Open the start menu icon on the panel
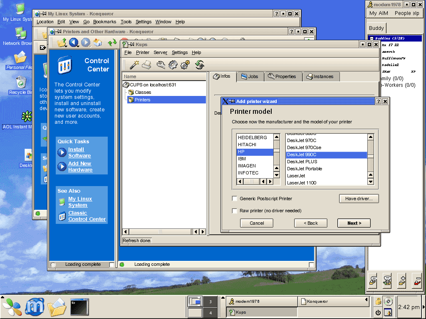 (x=12, y=307)
